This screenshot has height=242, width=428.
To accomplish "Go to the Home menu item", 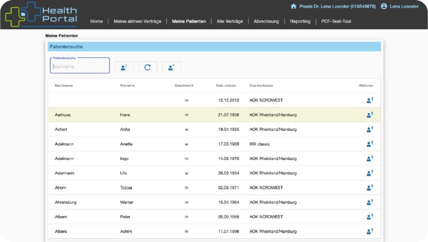I will coord(96,22).
